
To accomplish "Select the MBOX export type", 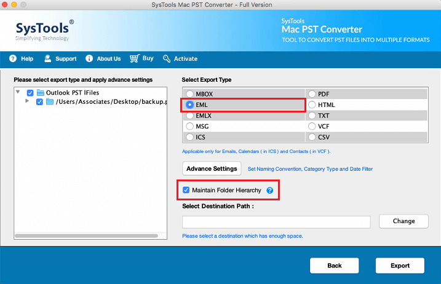I will (190, 94).
